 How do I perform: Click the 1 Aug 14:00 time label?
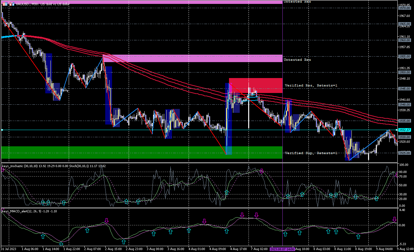[51, 249]
